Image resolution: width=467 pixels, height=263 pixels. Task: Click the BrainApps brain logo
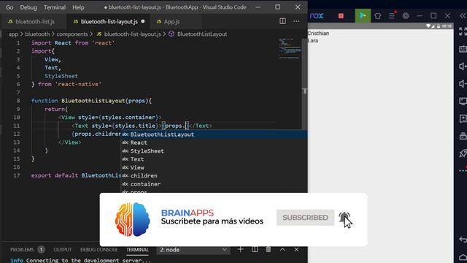point(132,219)
